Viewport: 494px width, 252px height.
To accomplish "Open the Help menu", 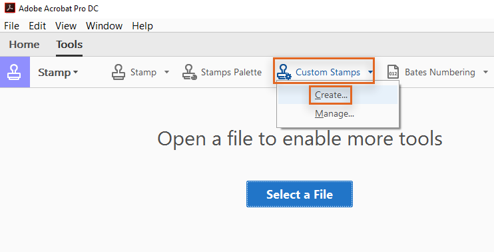I will (x=142, y=26).
